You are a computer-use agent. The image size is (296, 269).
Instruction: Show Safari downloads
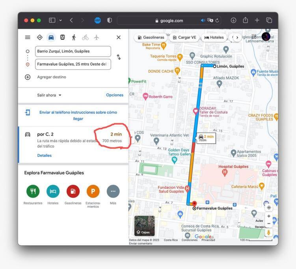[x=233, y=20]
